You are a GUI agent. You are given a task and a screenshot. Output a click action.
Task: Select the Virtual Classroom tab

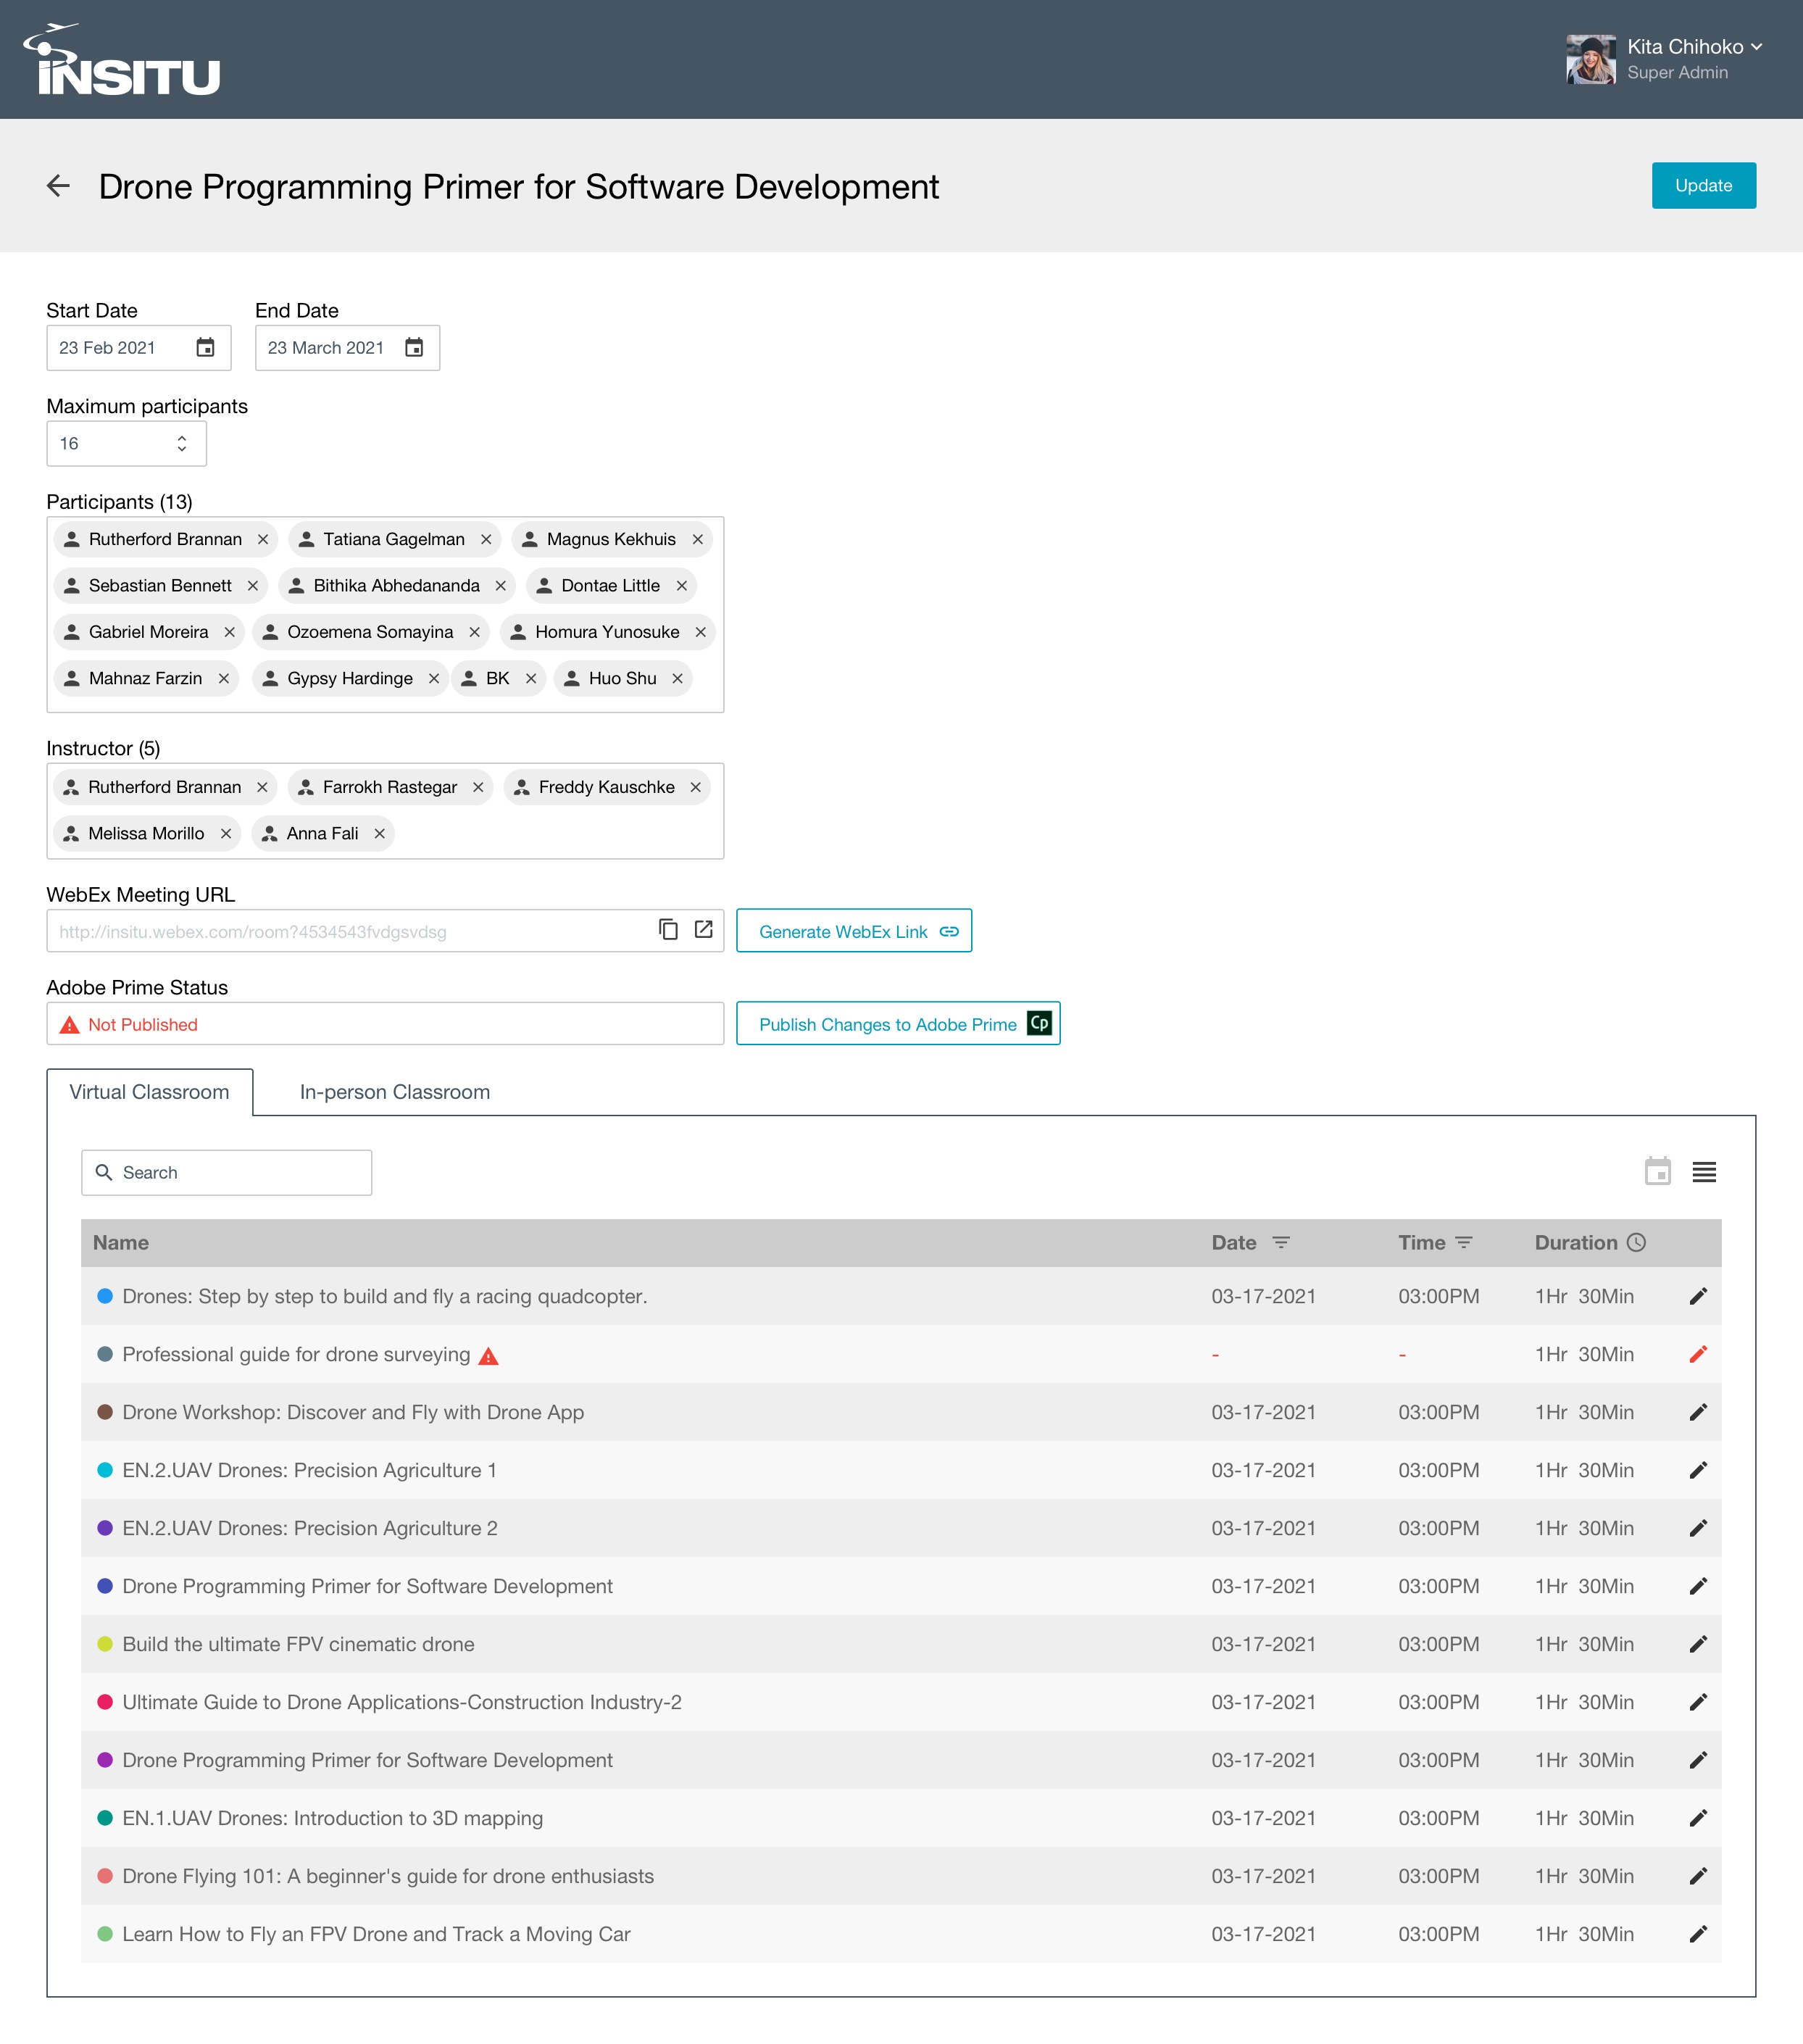[x=149, y=1092]
